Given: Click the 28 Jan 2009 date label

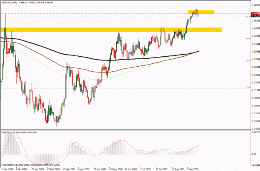Looking at the screenshot, I should click(x=37, y=169).
